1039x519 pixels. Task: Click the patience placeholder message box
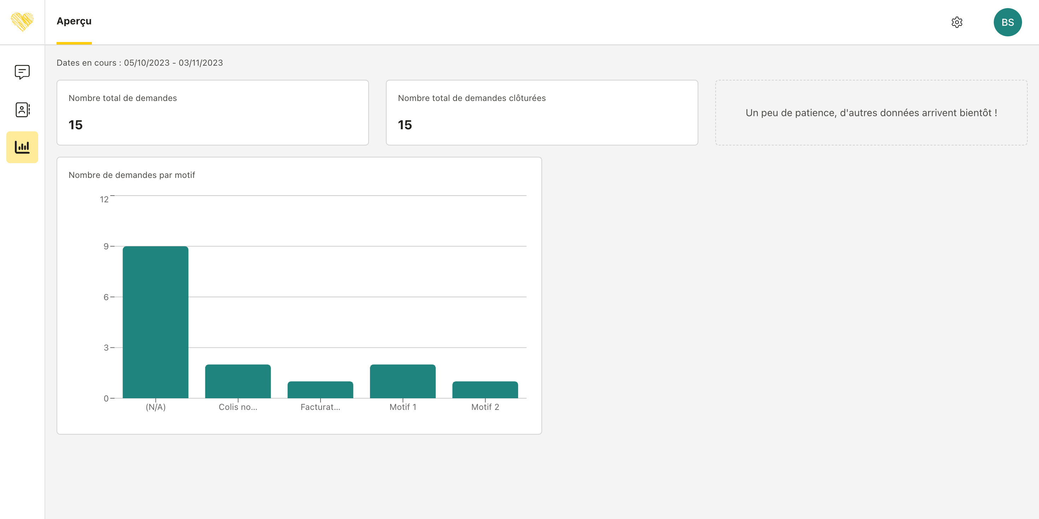pos(871,113)
